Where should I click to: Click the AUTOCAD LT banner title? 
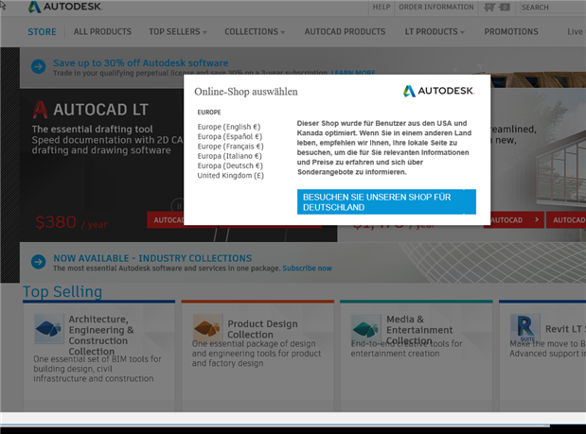tap(101, 110)
